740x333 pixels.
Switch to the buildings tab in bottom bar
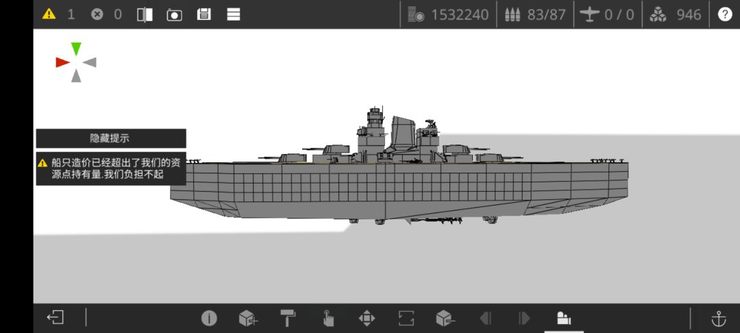(x=564, y=318)
